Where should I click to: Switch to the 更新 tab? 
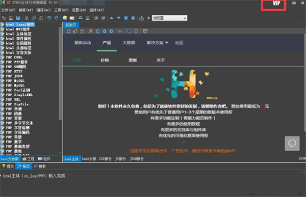[x=133, y=60]
